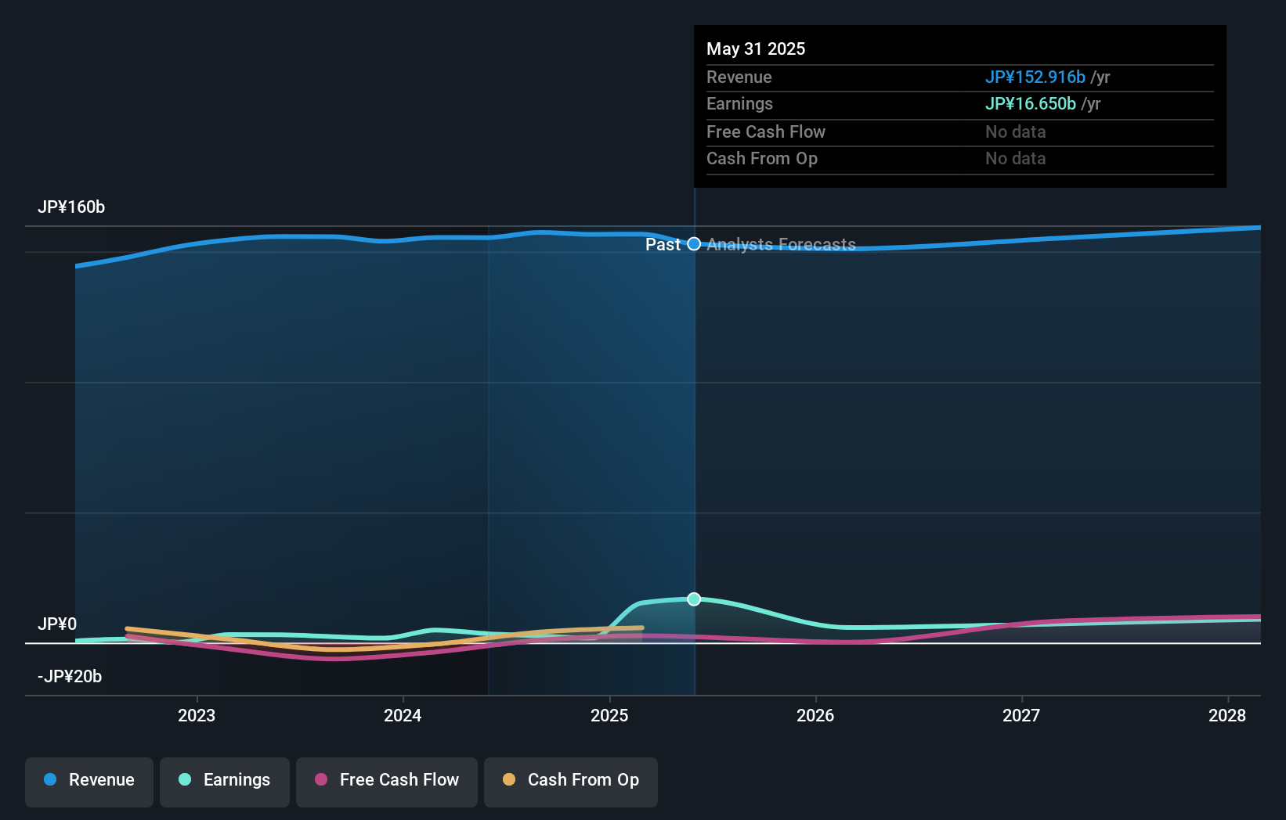
Task: Toggle the Cash From Op legend button
Action: [571, 782]
